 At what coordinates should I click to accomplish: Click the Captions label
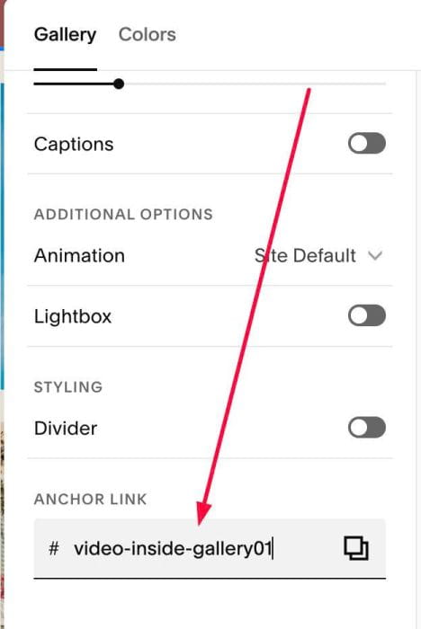pyautogui.click(x=74, y=144)
